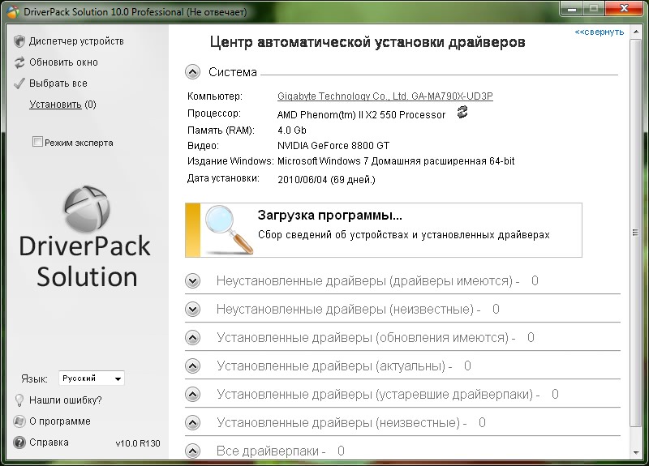This screenshot has height=466, width=649.
Task: Click the 4.0 Gb memory value
Action: point(292,130)
